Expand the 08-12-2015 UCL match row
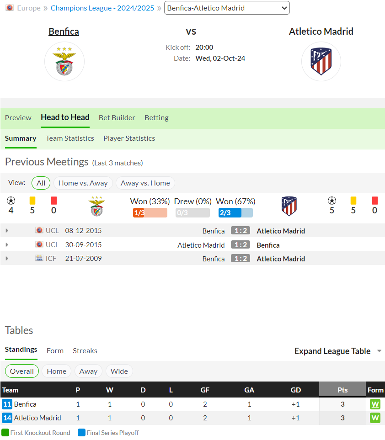Image resolution: width=385 pixels, height=440 pixels. point(7,230)
